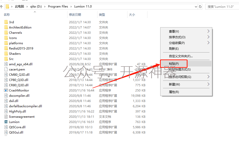Click date 2022/1/7 14:07 of ArchitectEdition
Viewport: 239px width, 141px height.
pyautogui.click(x=80, y=27)
